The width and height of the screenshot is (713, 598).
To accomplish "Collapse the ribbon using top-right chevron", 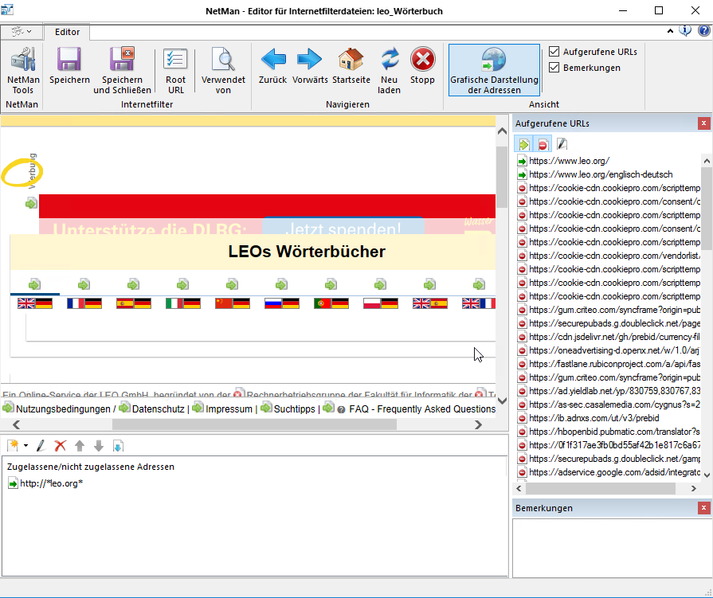I will (x=671, y=31).
